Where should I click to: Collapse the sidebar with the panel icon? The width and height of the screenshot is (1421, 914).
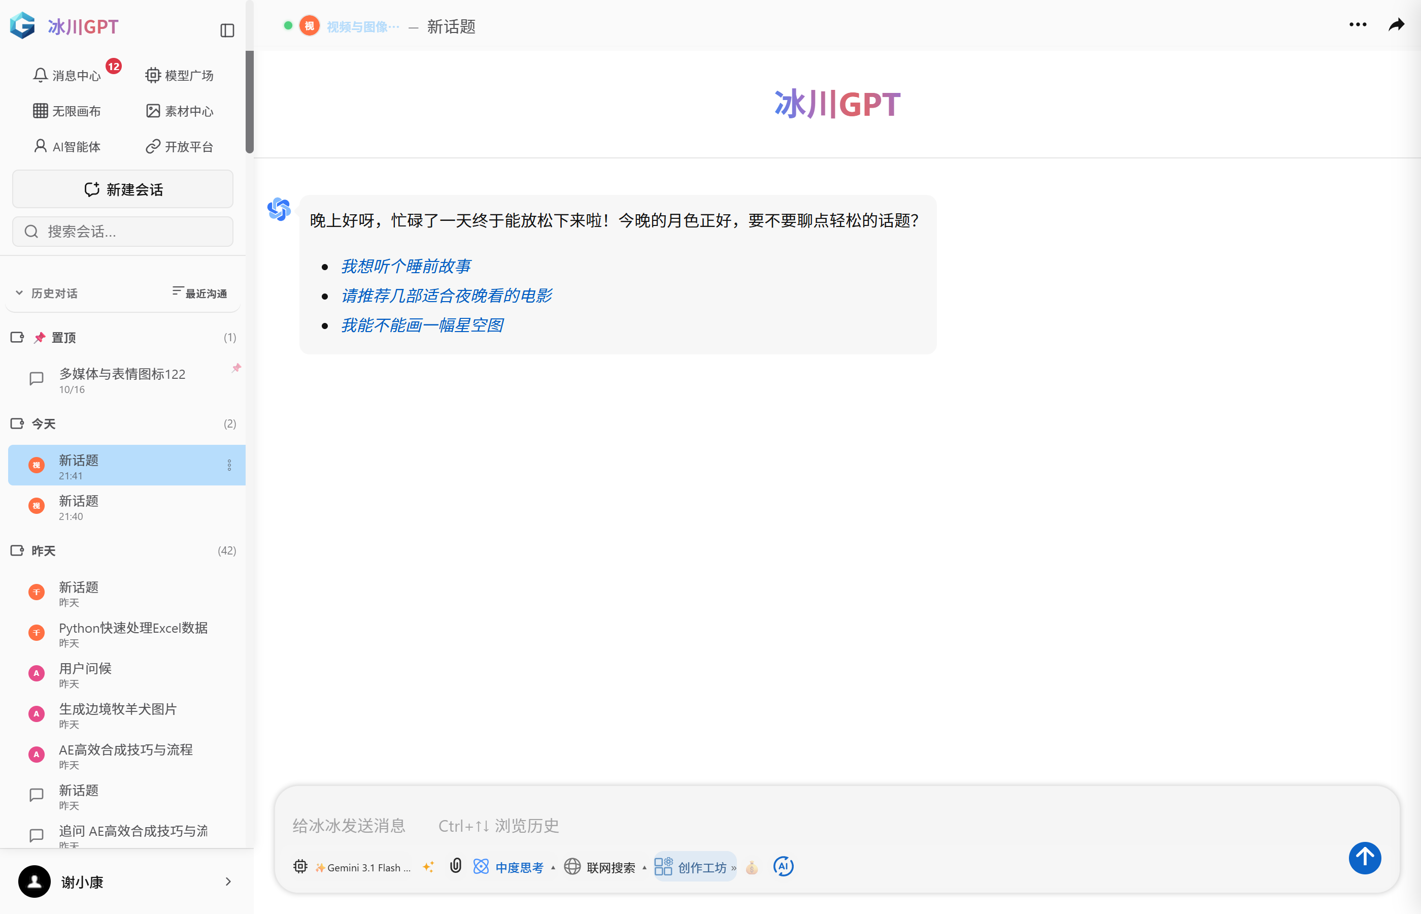tap(227, 30)
